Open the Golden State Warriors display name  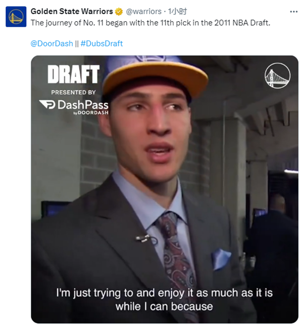(72, 12)
